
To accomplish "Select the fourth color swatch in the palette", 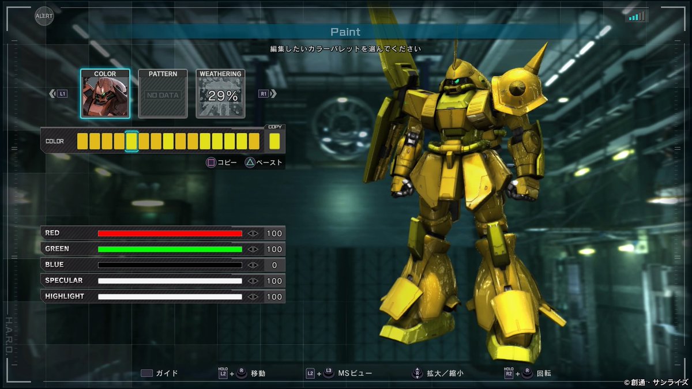I will click(x=119, y=141).
